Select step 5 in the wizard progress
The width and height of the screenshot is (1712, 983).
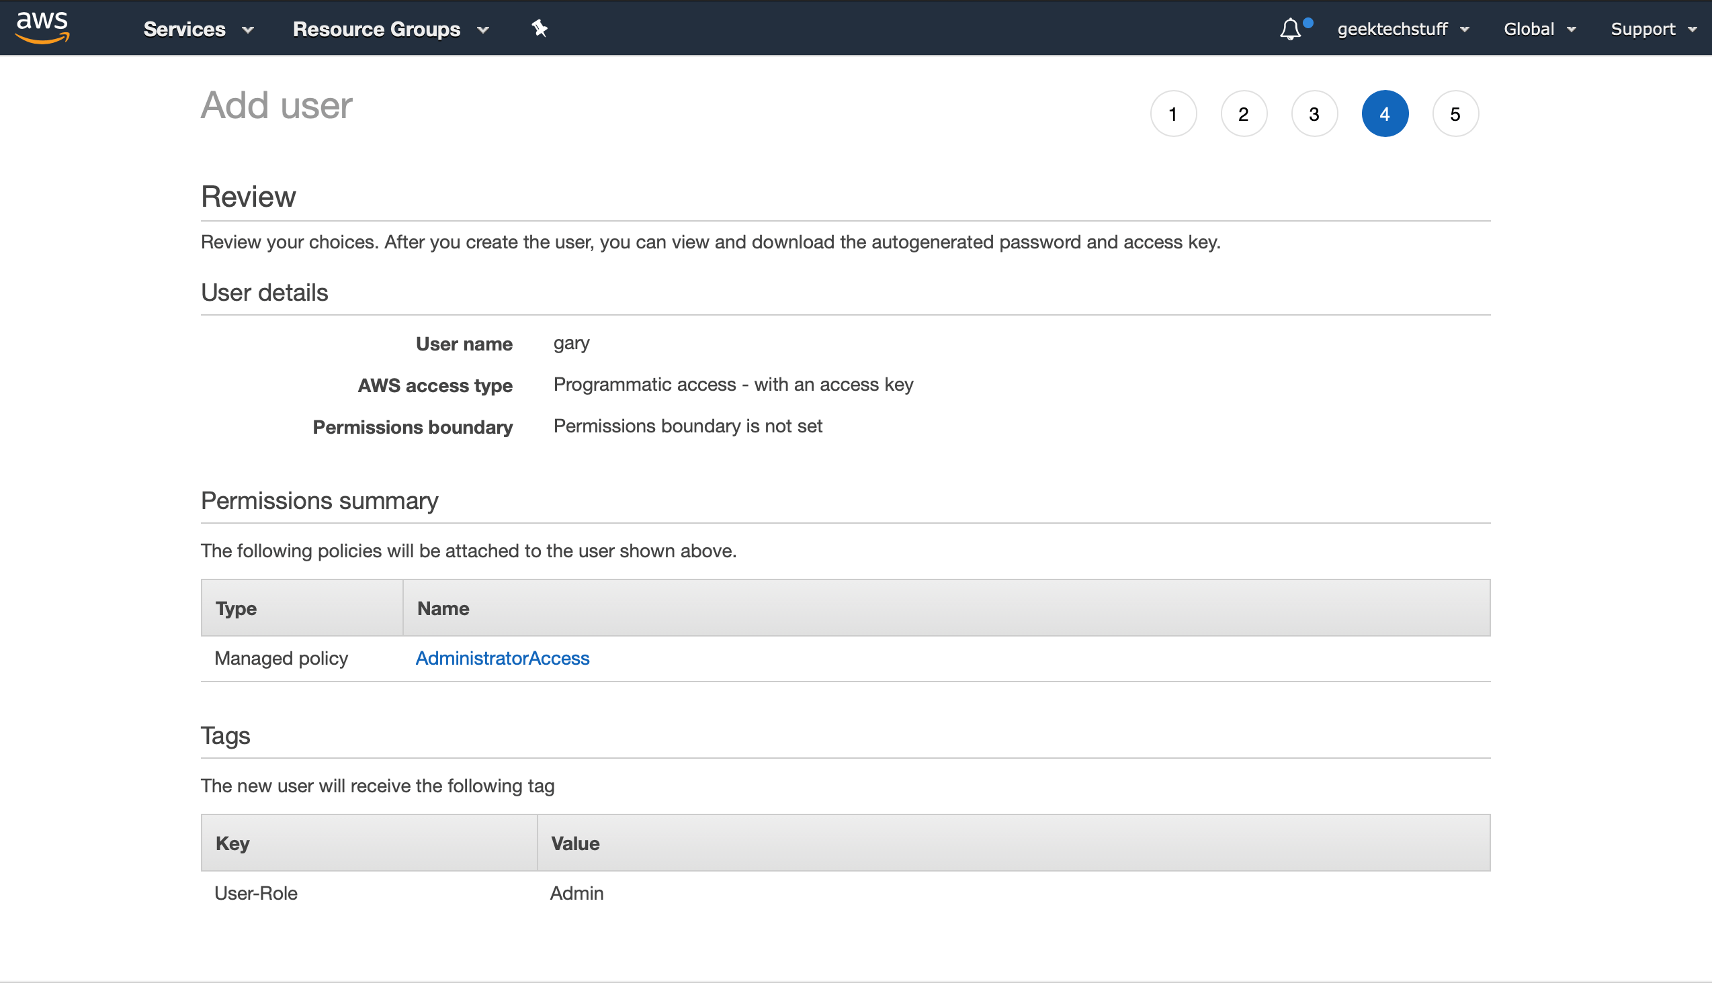(1455, 113)
